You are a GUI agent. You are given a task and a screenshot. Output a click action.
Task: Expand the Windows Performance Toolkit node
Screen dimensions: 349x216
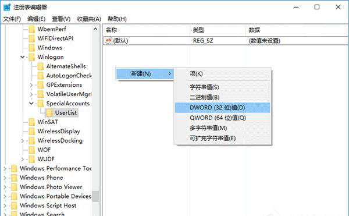(x=5, y=169)
